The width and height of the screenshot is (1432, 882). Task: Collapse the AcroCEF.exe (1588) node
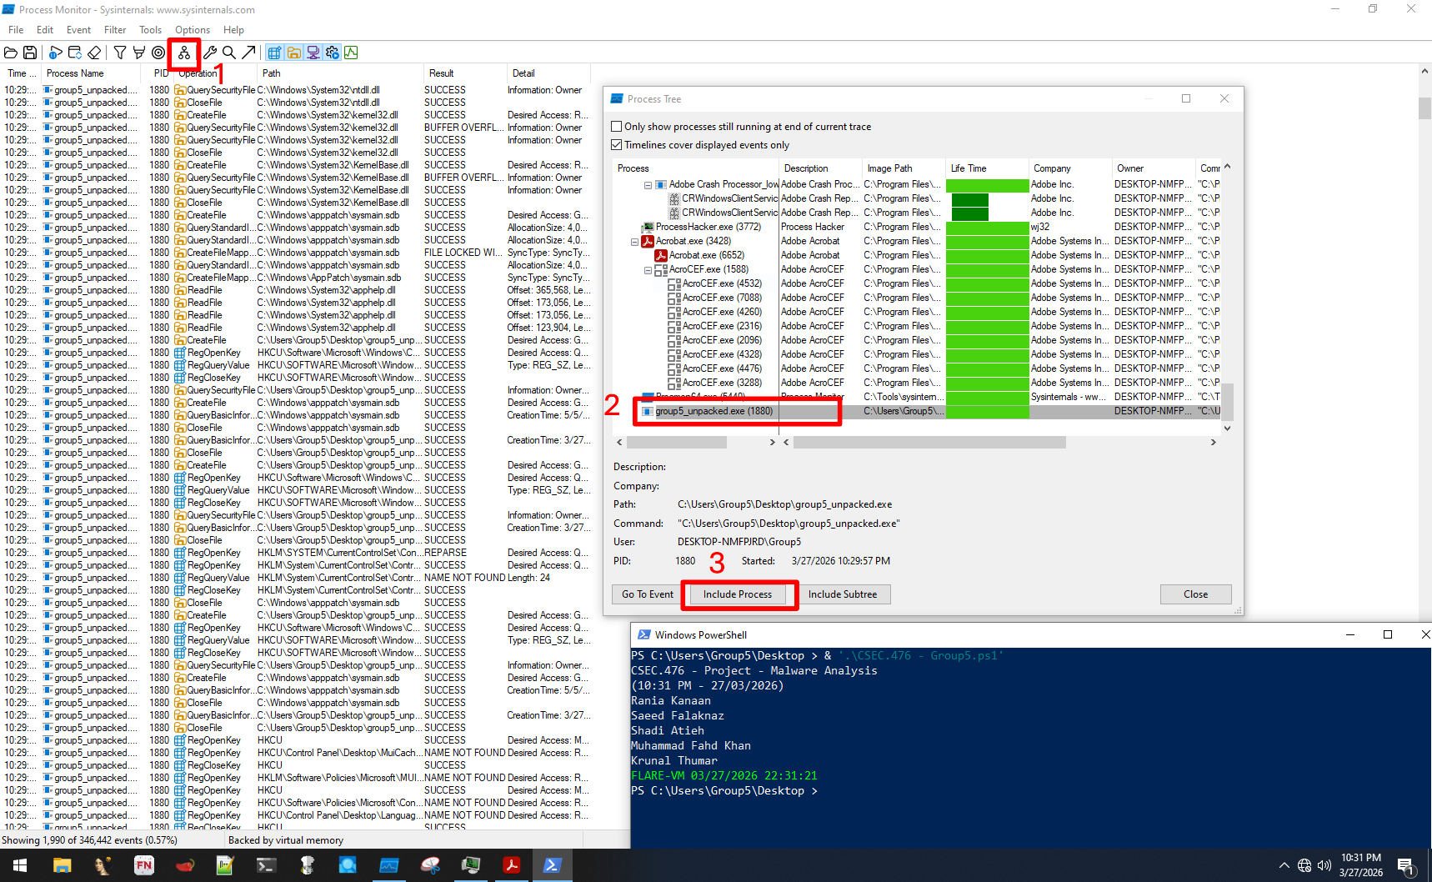point(647,268)
